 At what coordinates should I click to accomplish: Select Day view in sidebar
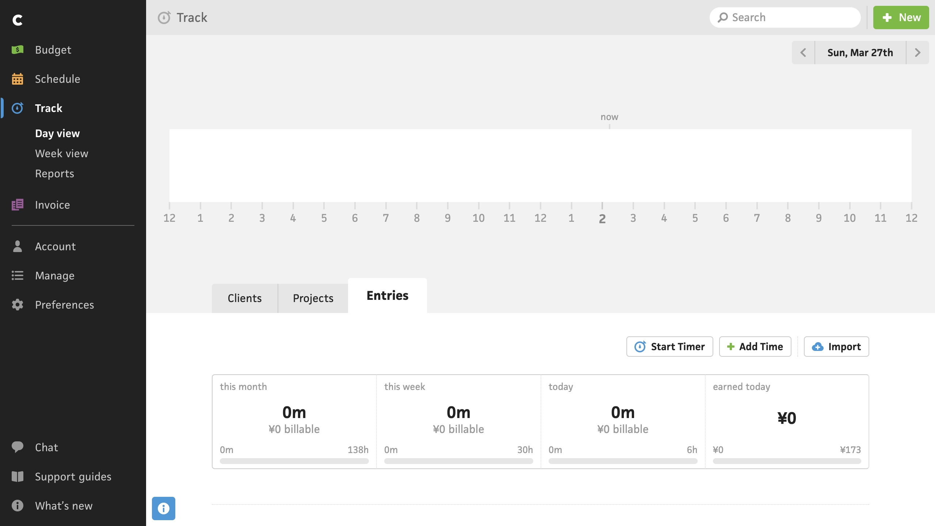tap(57, 134)
